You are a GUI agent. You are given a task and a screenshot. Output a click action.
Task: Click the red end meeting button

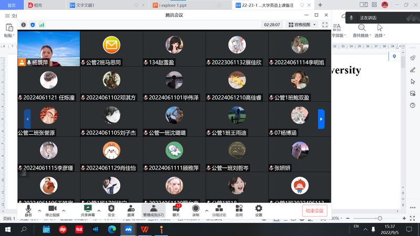[x=316, y=210]
